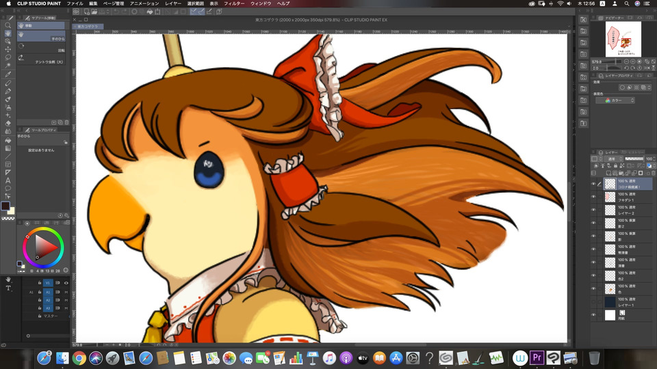Select the 色 layer thumbnail
Screen dimensions: 657x369
pyautogui.click(x=610, y=288)
